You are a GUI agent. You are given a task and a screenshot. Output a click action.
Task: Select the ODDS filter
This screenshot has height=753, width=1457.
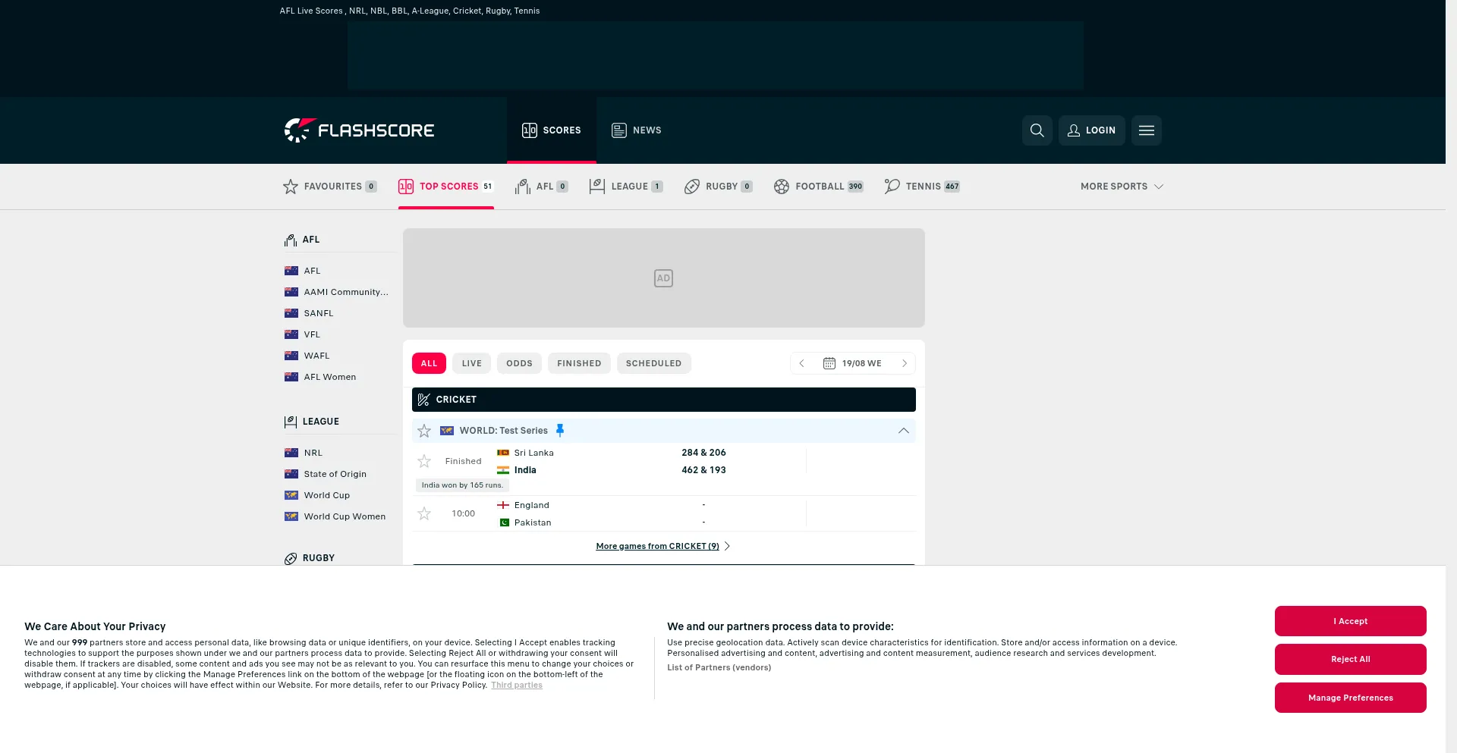coord(519,363)
